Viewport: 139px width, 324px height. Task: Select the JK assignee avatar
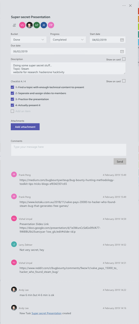point(44,25)
